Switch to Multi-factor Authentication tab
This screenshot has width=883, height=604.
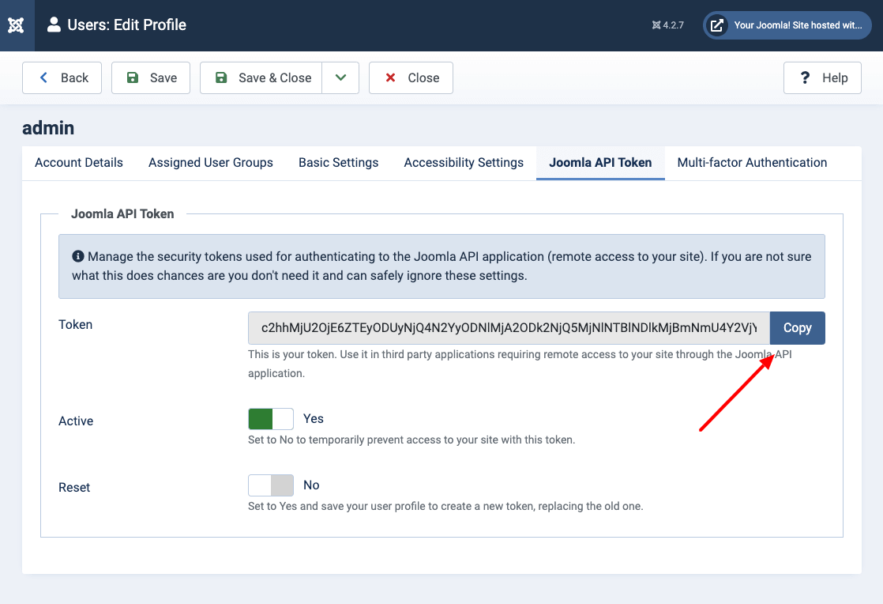(752, 163)
